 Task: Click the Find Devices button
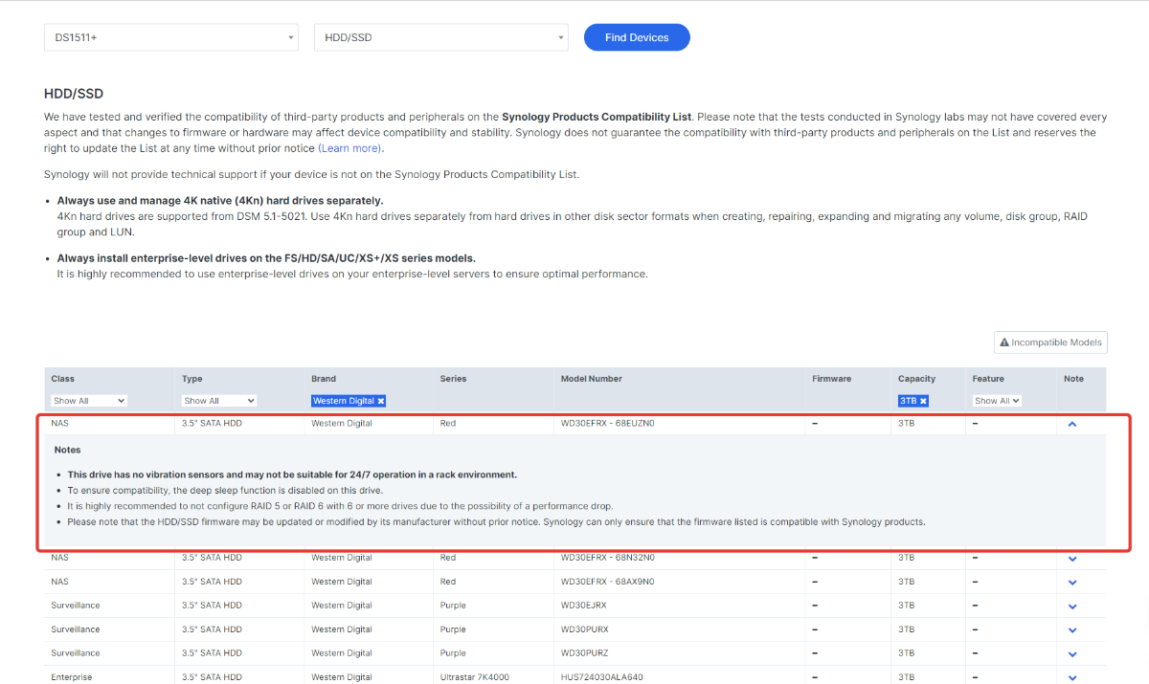637,37
